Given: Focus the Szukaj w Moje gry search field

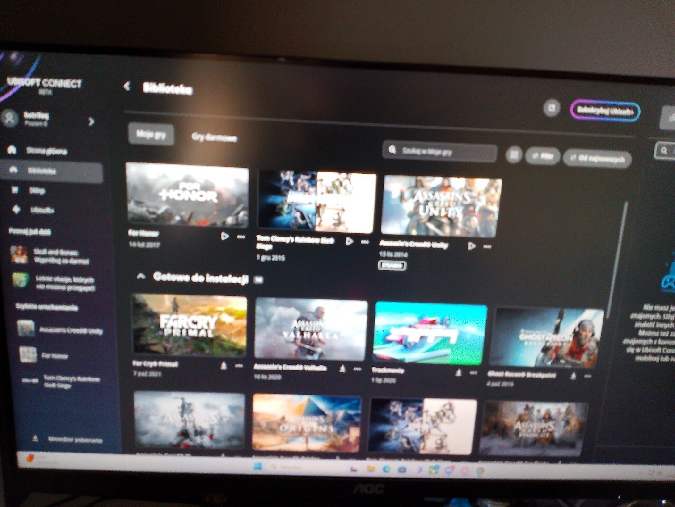Looking at the screenshot, I should pos(440,152).
